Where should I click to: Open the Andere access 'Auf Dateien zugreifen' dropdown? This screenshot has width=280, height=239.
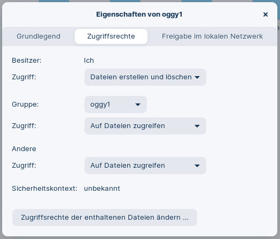[x=145, y=166]
